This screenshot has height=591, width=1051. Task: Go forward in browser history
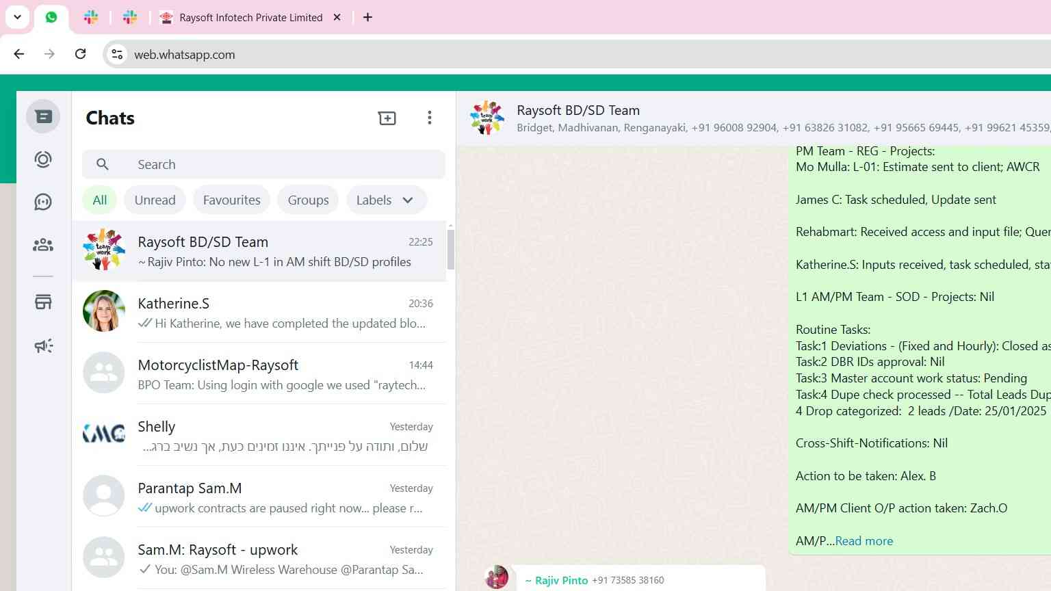click(49, 54)
